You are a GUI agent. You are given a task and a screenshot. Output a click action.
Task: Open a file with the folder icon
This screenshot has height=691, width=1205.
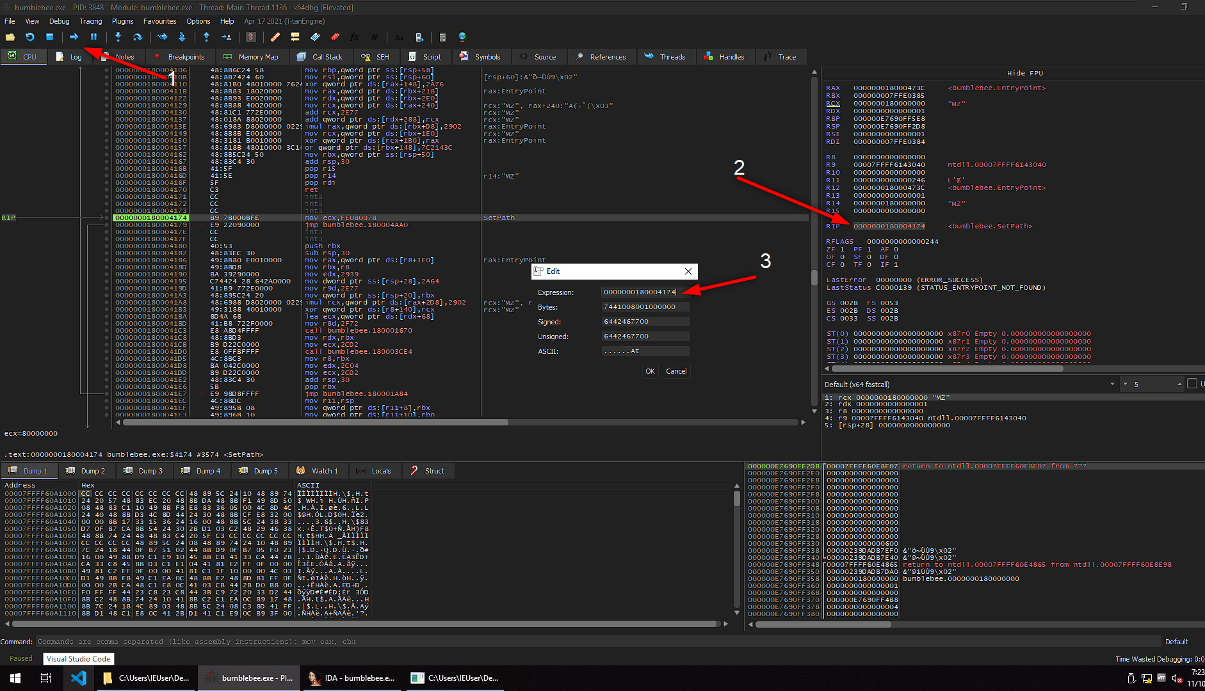coord(10,37)
